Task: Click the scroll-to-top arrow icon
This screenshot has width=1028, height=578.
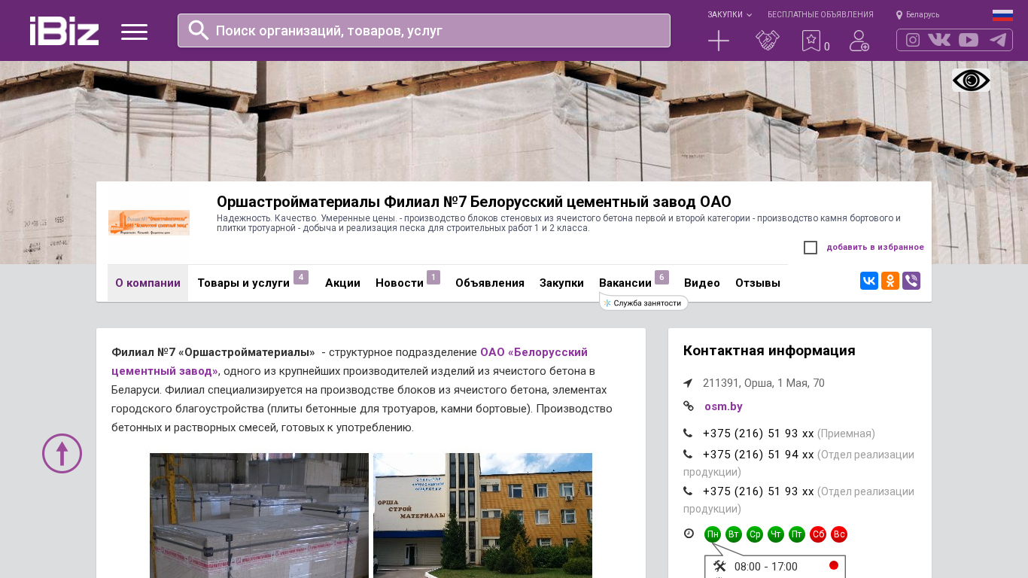Action: [62, 453]
